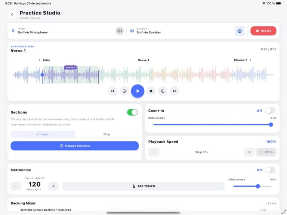This screenshot has height=215, width=287.
Task: Skip to previous section
Action: click(112, 91)
